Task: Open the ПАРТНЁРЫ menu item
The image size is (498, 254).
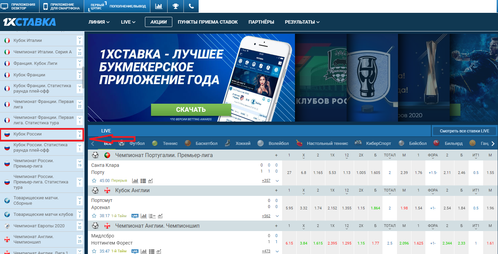Action: 261,22
